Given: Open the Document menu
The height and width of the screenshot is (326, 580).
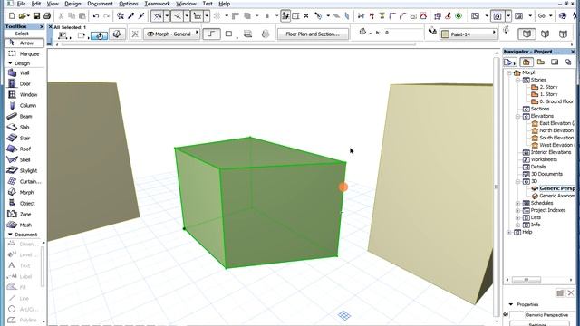Looking at the screenshot, I should (x=100, y=4).
